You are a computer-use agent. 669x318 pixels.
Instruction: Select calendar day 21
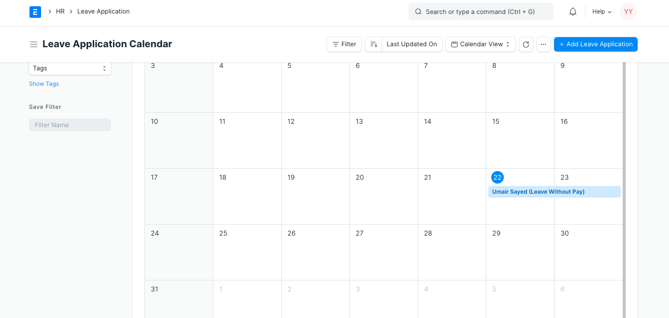(427, 177)
